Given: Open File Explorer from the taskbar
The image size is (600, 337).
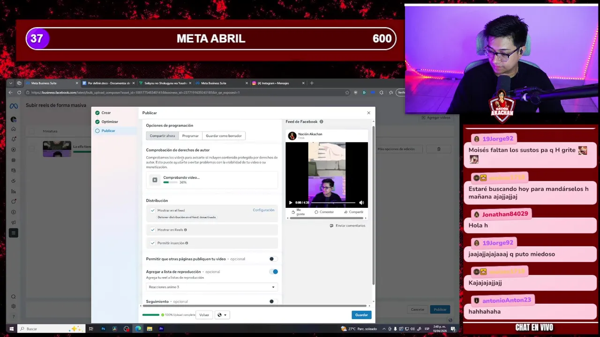Looking at the screenshot, I should (x=150, y=329).
